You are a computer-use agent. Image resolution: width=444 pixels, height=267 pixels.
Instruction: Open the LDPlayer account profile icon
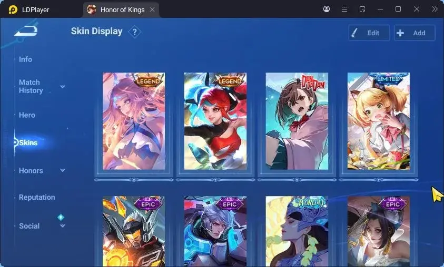point(327,9)
